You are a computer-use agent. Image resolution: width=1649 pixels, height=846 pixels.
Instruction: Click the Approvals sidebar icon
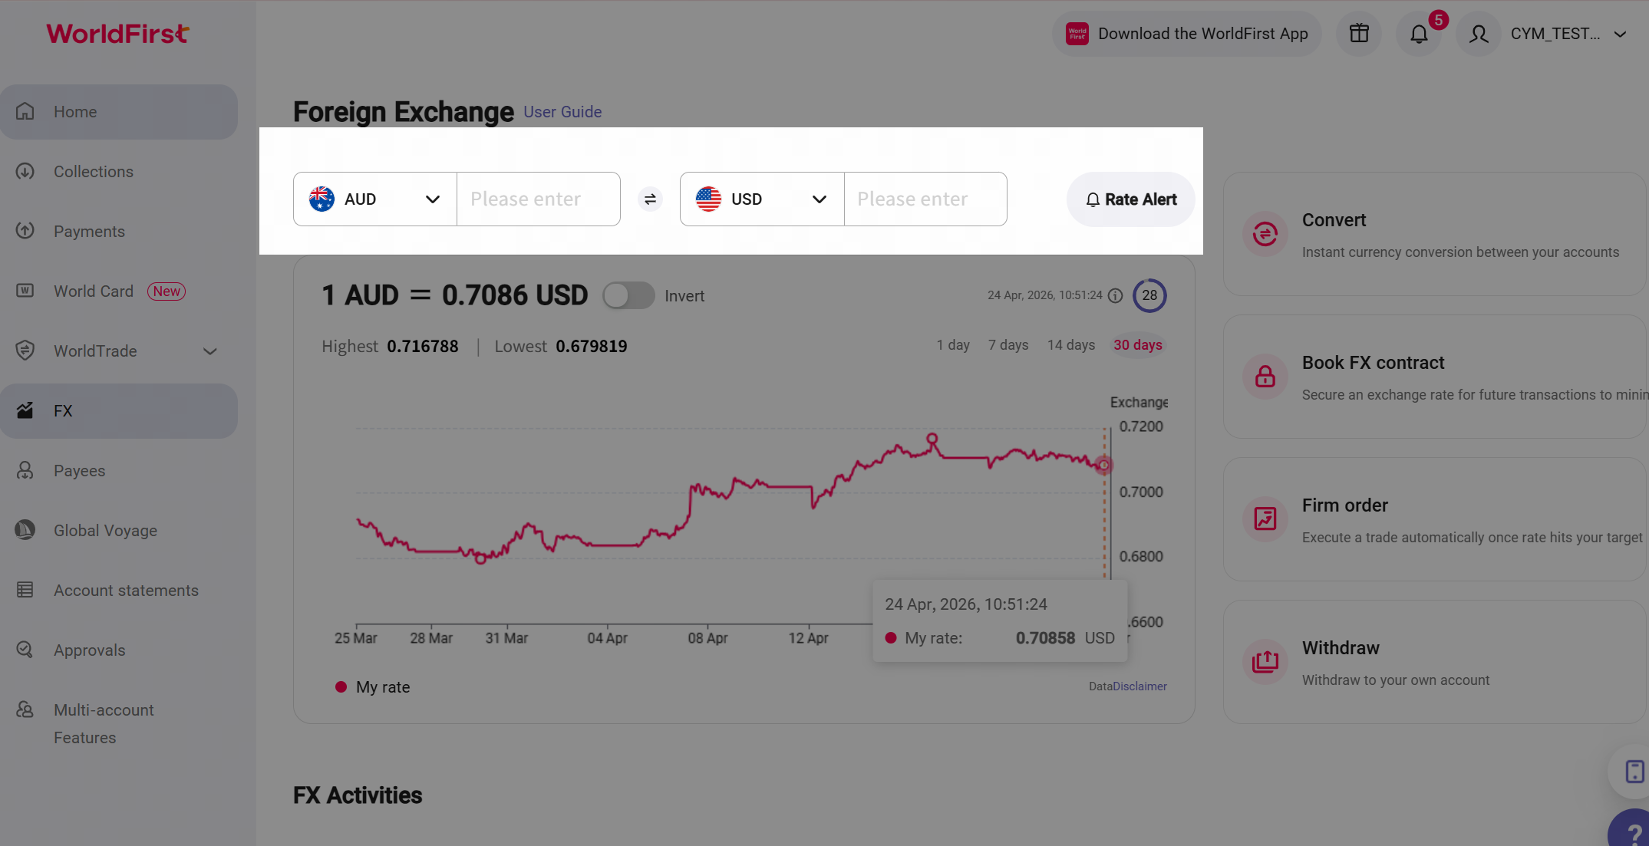point(25,650)
